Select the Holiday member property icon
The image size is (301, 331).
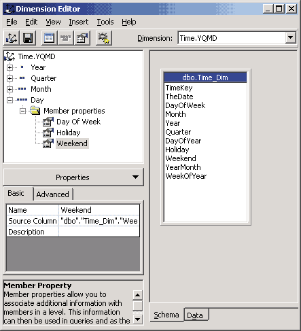tap(48, 133)
